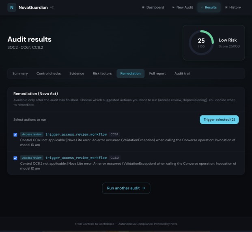Switch to the Control checks tab
Image resolution: width=252 pixels, height=232 pixels.
coord(49,73)
